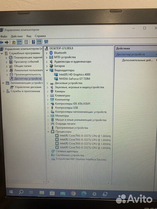Select first Intel Core i5-3337U processor entry
Image resolution: width=157 pixels, height=209 pixels.
point(85,136)
